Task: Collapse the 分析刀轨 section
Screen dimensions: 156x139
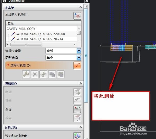Action: point(81,127)
